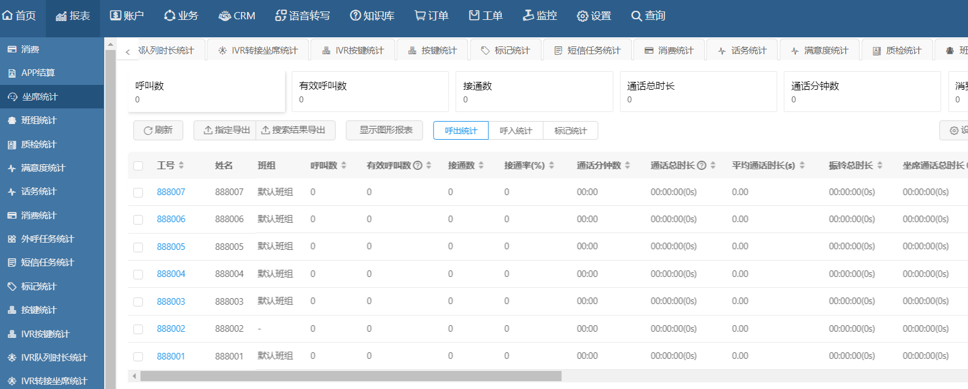Click the 监控 monitor icon
This screenshot has height=389, width=968.
click(x=528, y=16)
